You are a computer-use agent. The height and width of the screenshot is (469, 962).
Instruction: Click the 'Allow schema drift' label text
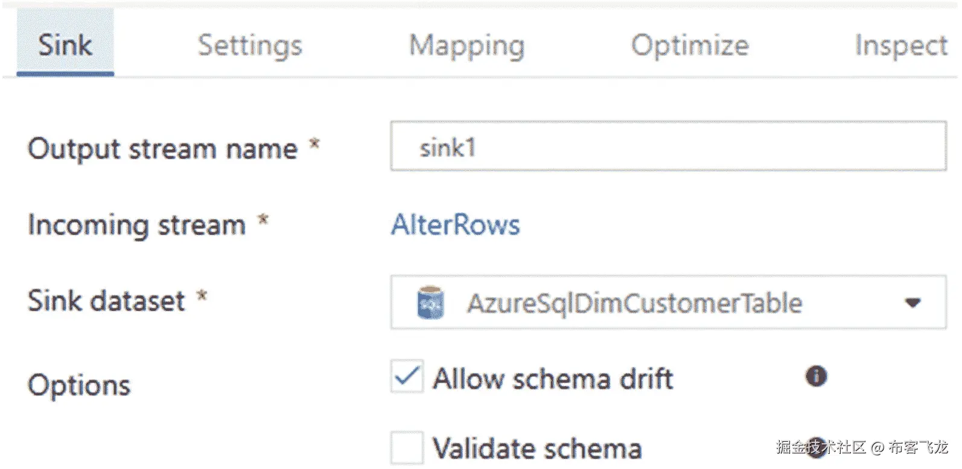(552, 379)
